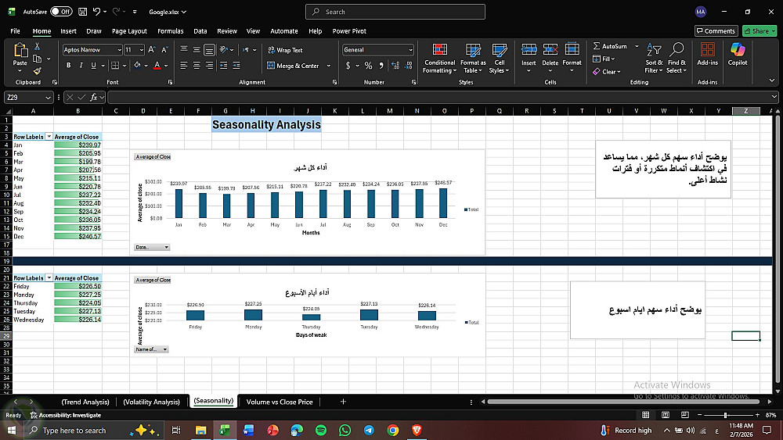Open the Power Pivot tab
783x440 pixels.
tap(349, 31)
